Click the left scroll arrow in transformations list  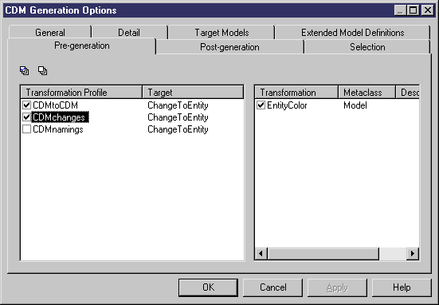coord(261,254)
